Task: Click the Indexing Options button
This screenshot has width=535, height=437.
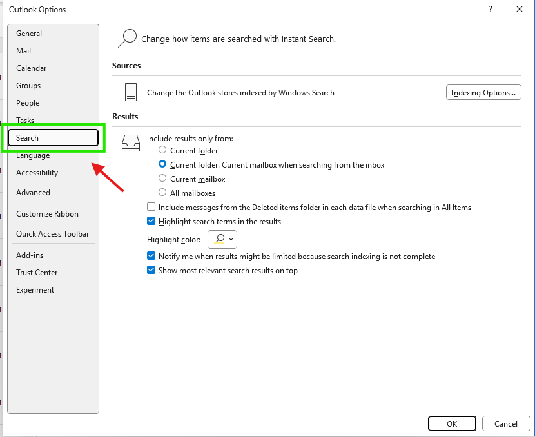Action: click(483, 92)
